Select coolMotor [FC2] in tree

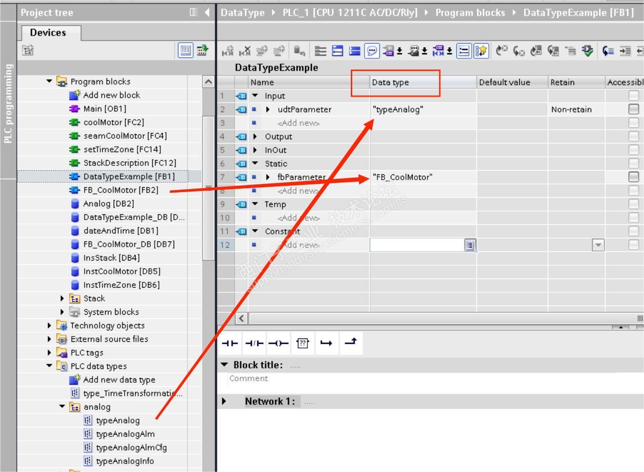coord(113,122)
